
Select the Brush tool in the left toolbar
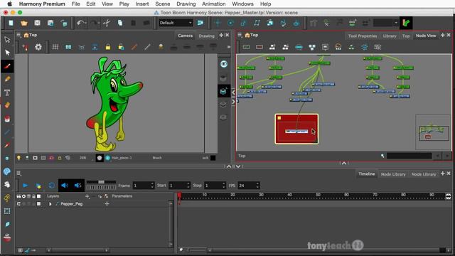(7, 66)
